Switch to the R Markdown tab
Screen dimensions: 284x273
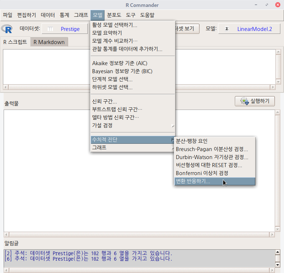[x=49, y=42]
